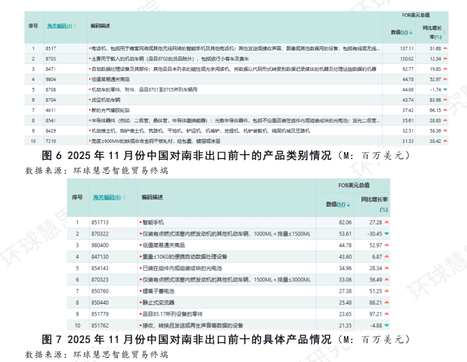Click the green down arrow in the 870322 row
Screen dimensions: 467x362
coord(387,234)
